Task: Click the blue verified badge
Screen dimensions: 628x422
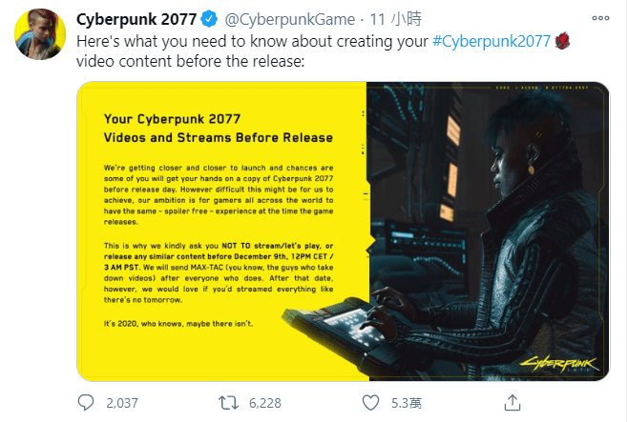Action: (x=209, y=19)
